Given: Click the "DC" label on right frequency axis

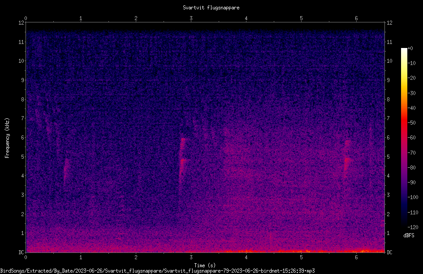Looking at the screenshot, I should (x=389, y=252).
